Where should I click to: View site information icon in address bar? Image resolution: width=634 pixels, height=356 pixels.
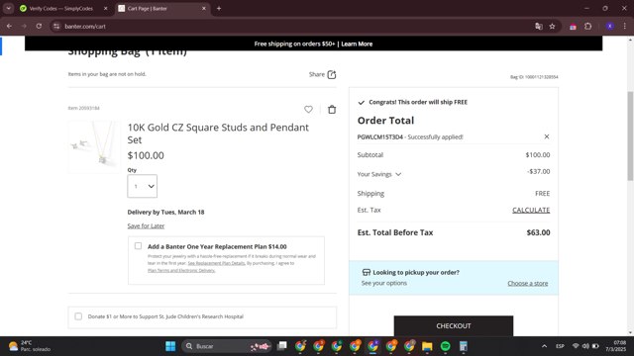point(56,27)
